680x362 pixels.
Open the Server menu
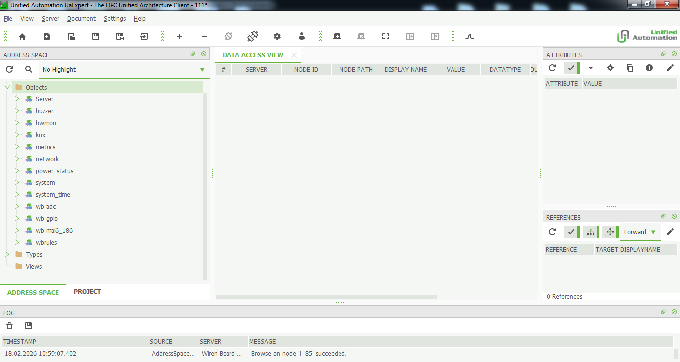50,18
